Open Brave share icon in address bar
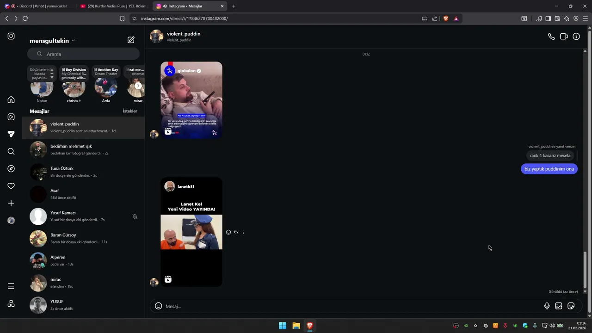592x333 pixels. 435,18
